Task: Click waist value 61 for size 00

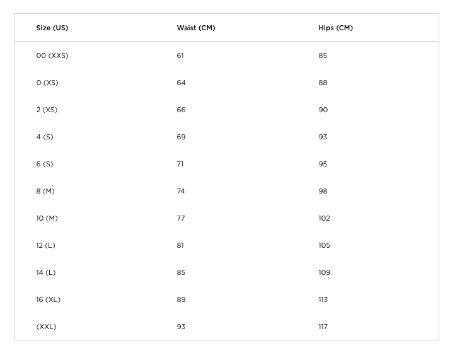Action: 180,55
